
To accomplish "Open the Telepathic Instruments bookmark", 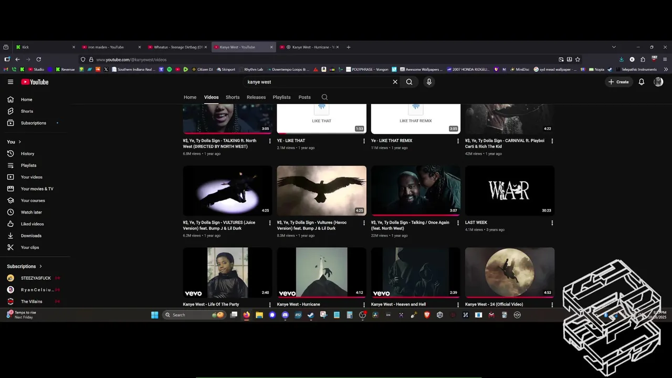I will [636, 69].
